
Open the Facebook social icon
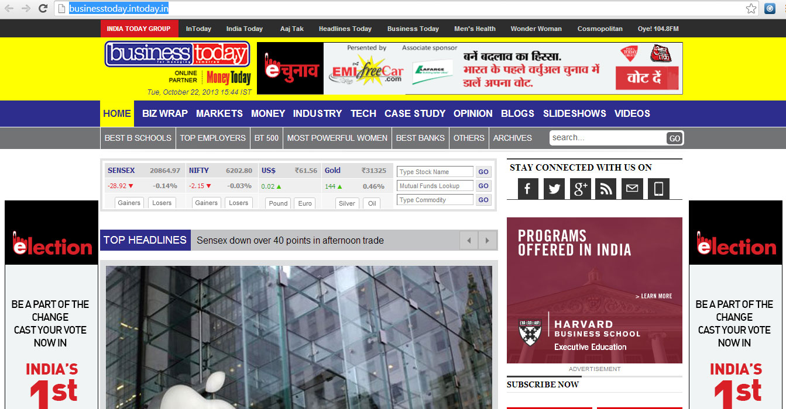tap(527, 189)
